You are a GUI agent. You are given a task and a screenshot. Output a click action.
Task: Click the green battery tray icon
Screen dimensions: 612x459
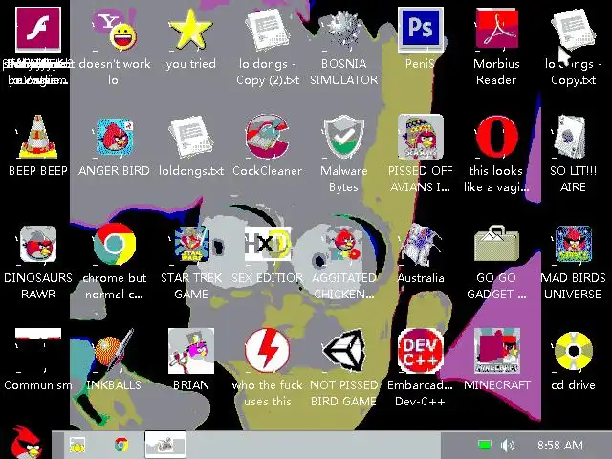[485, 445]
